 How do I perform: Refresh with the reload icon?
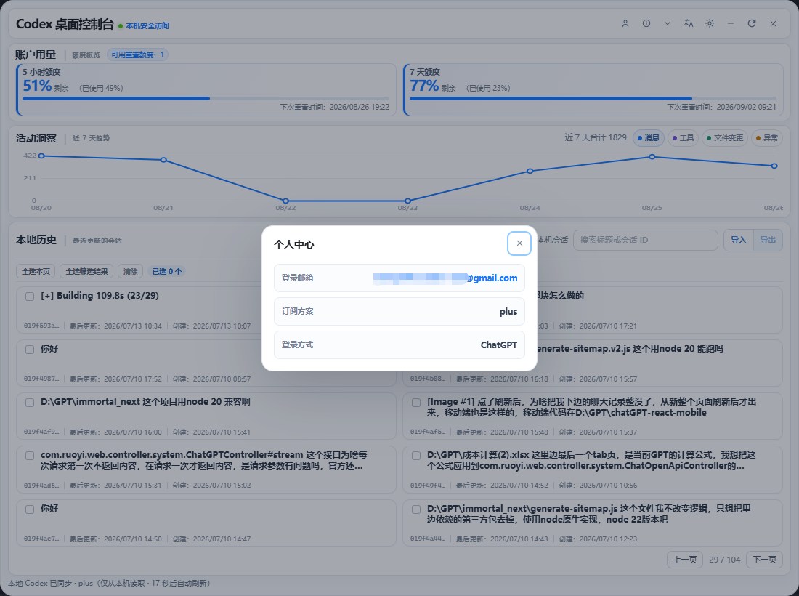[x=752, y=23]
